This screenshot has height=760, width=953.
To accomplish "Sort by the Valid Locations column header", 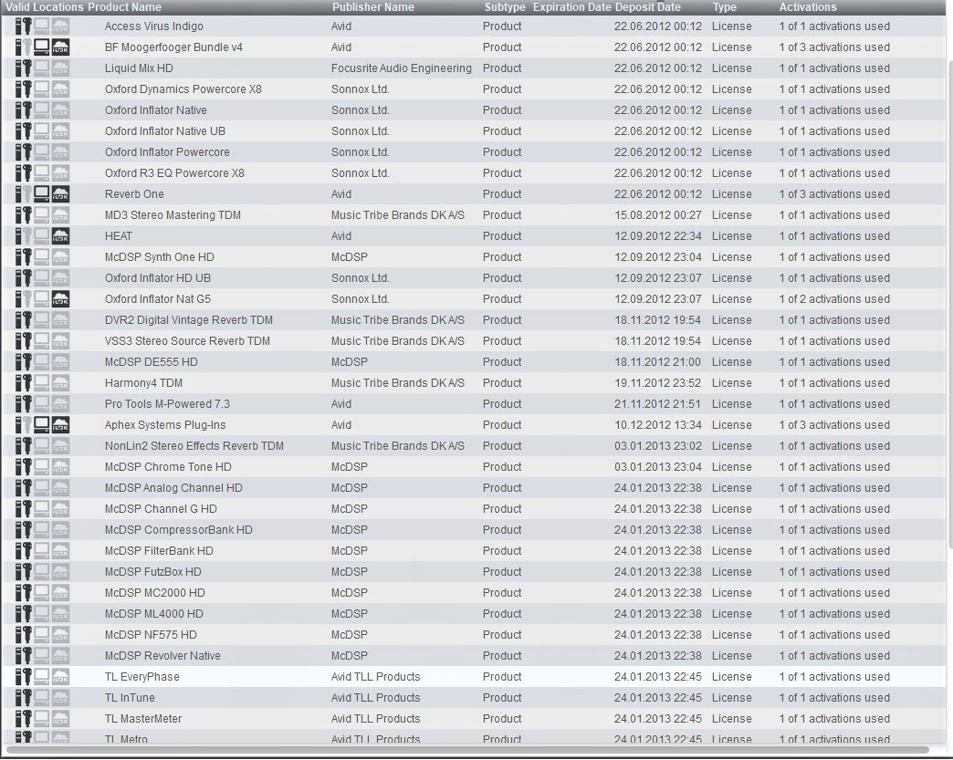I will [45, 7].
